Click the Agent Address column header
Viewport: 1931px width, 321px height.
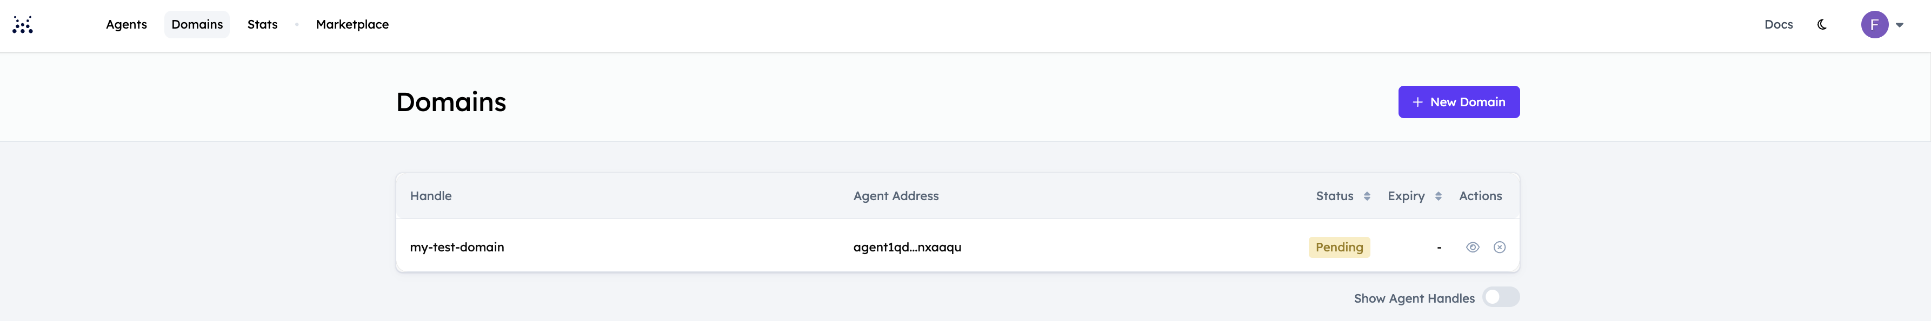(x=896, y=196)
